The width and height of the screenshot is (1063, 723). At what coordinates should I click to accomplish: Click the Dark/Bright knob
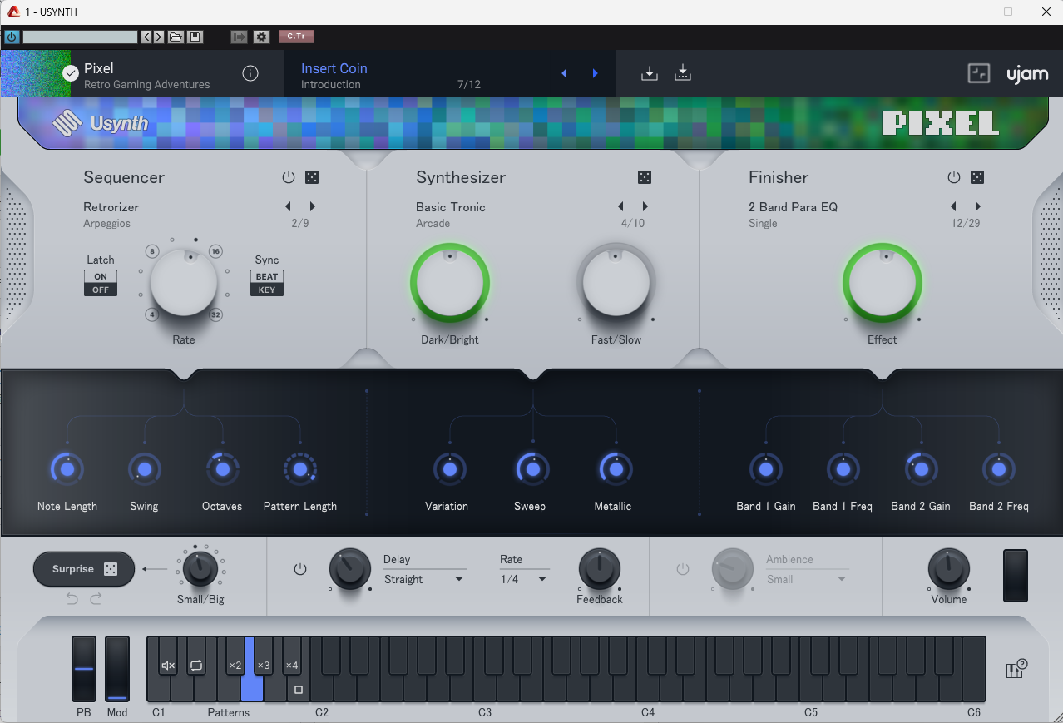(450, 283)
